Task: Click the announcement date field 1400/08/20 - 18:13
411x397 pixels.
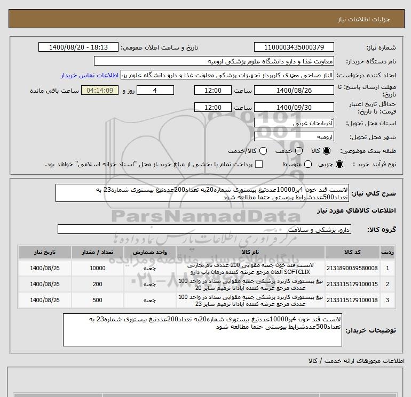Action: (78, 47)
